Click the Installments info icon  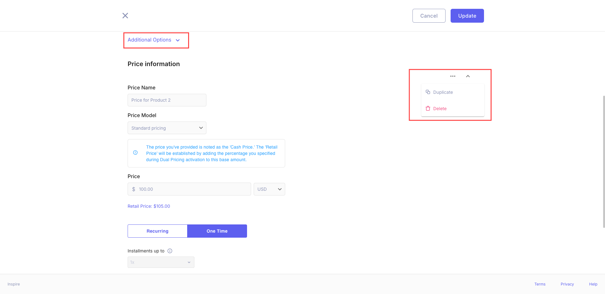(x=170, y=251)
